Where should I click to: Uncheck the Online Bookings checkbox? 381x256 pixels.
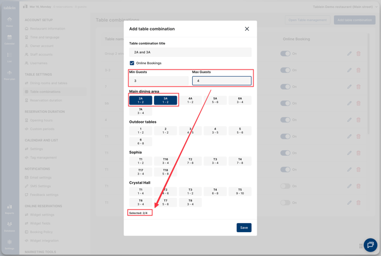click(132, 63)
